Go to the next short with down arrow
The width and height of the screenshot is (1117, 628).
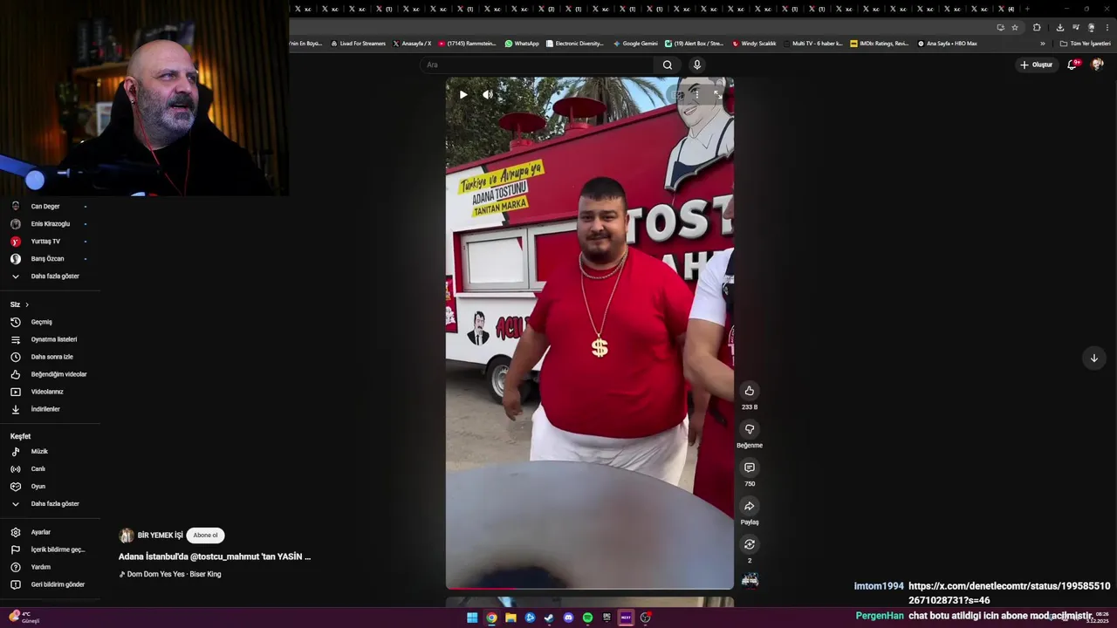[1093, 358]
